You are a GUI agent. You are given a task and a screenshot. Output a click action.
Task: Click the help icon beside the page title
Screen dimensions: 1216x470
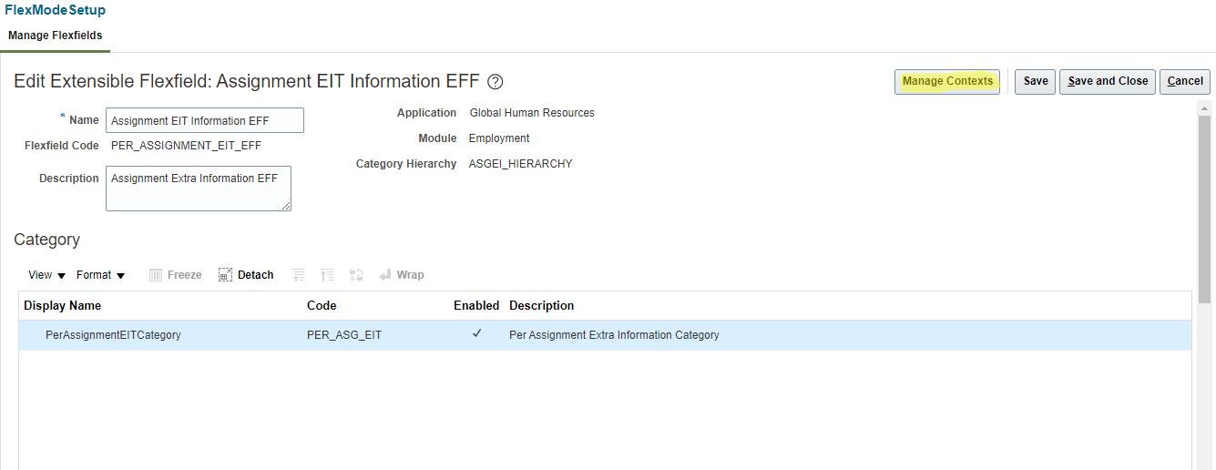[x=496, y=82]
